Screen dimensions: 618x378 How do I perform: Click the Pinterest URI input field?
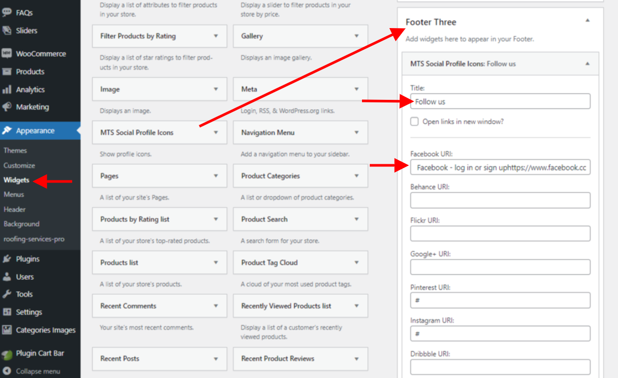point(500,301)
